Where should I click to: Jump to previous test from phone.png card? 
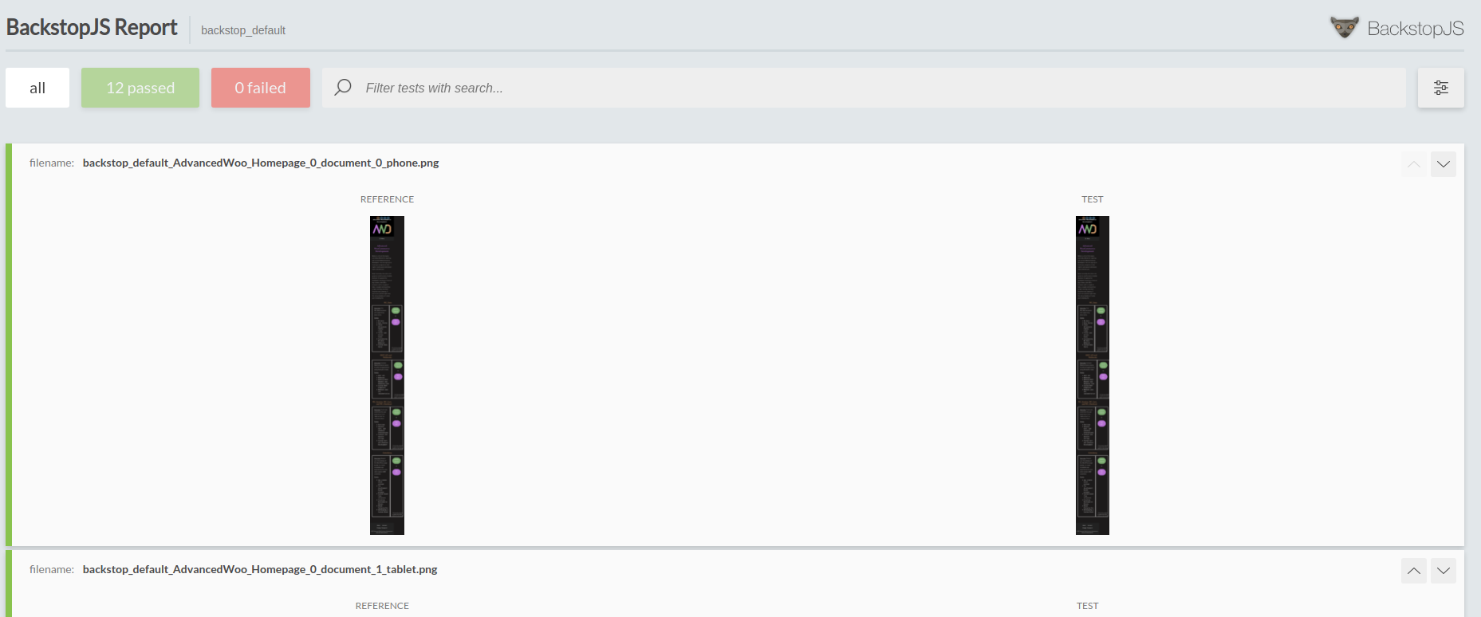click(1414, 164)
